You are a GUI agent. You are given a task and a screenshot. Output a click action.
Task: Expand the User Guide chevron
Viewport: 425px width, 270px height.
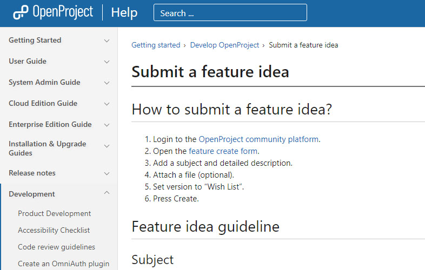tap(107, 62)
